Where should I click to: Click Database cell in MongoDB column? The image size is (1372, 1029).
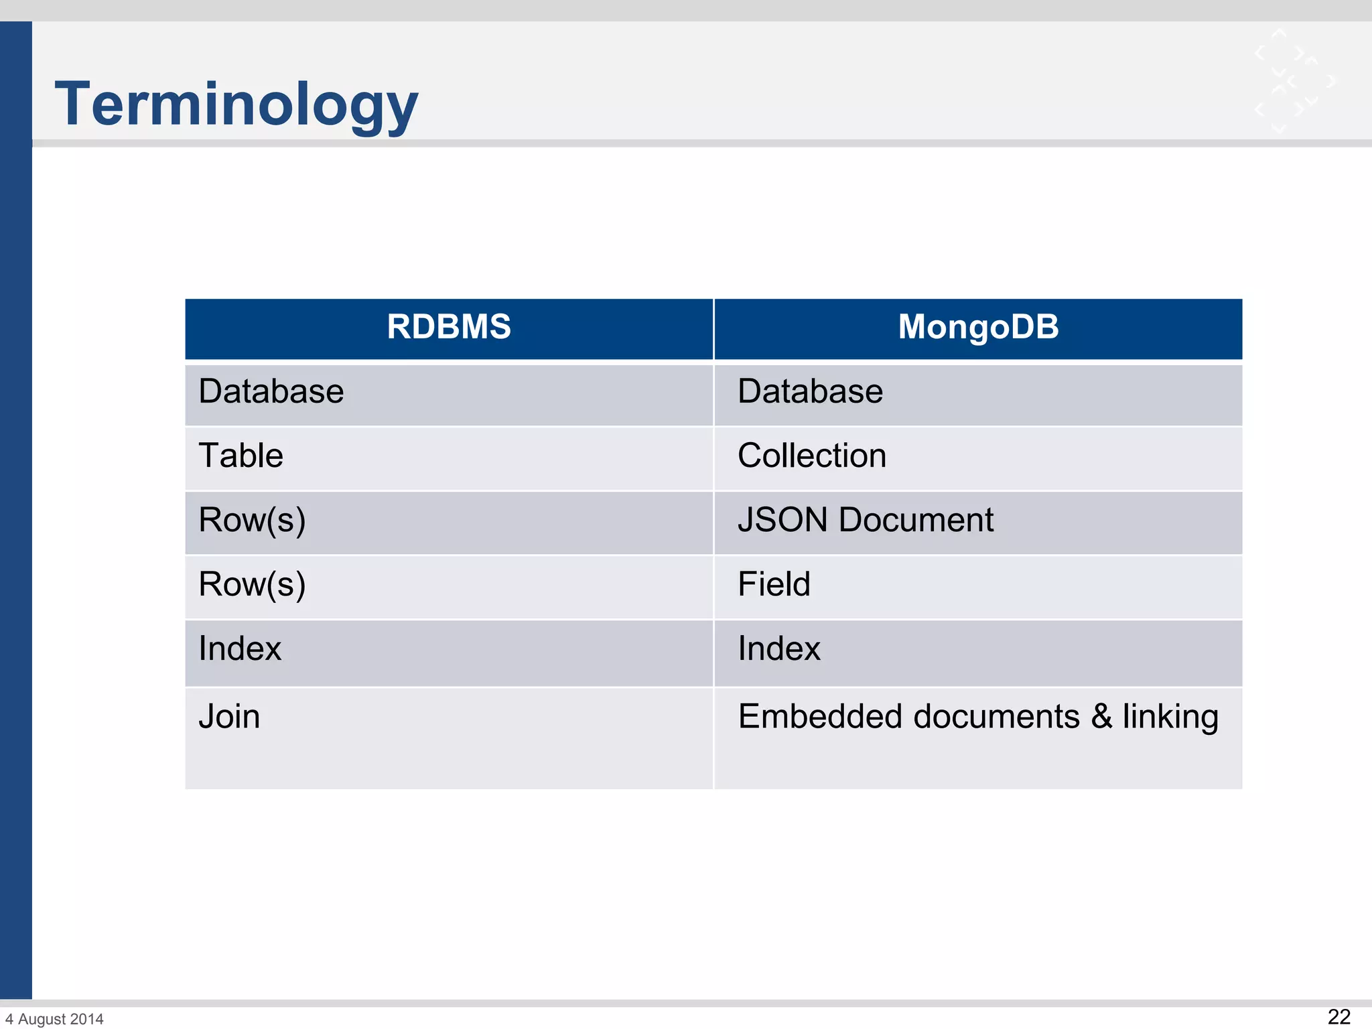point(978,394)
